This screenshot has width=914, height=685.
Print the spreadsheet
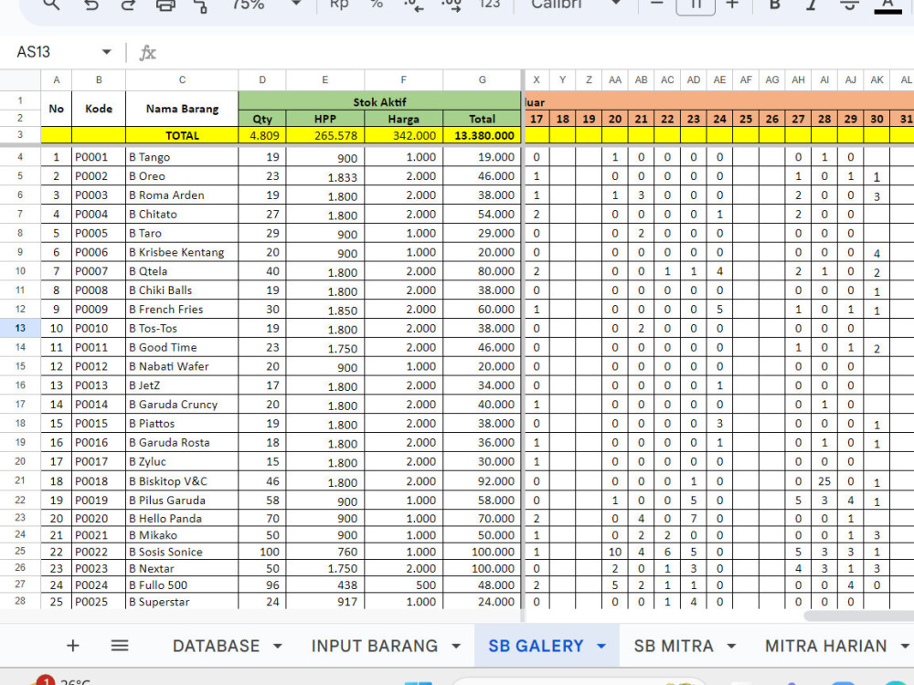coord(165,5)
